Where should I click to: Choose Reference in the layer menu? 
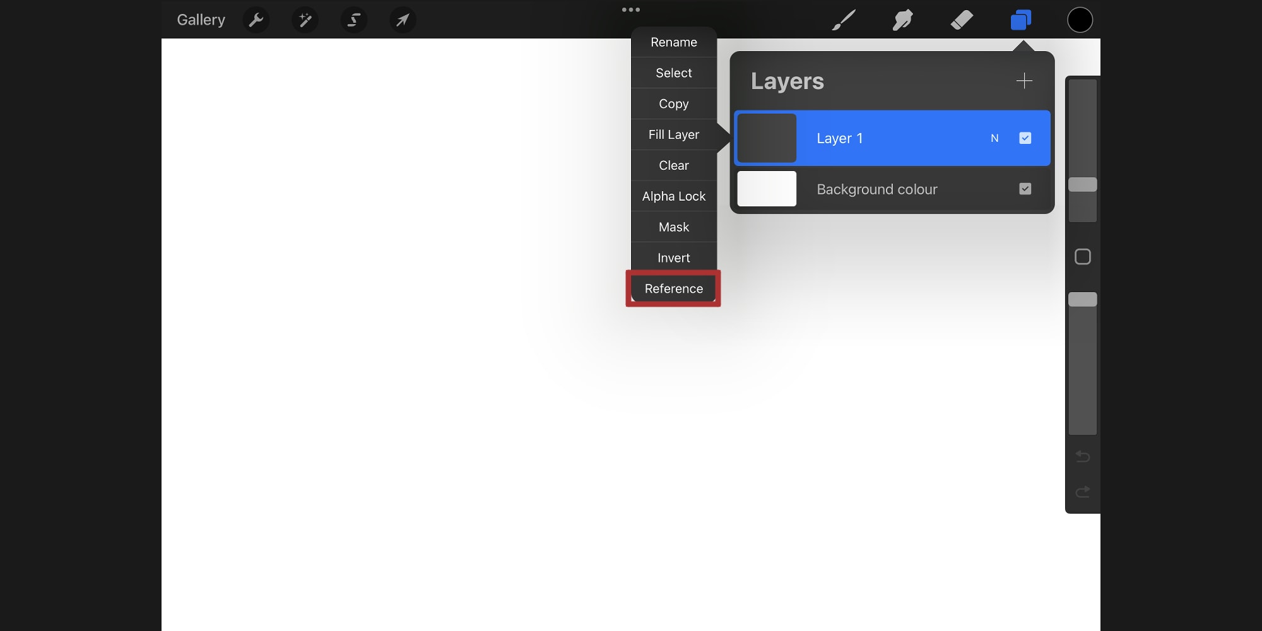(x=673, y=288)
